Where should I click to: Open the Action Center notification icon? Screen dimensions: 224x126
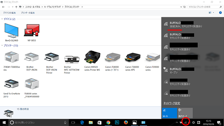pyautogui.click(x=219, y=123)
